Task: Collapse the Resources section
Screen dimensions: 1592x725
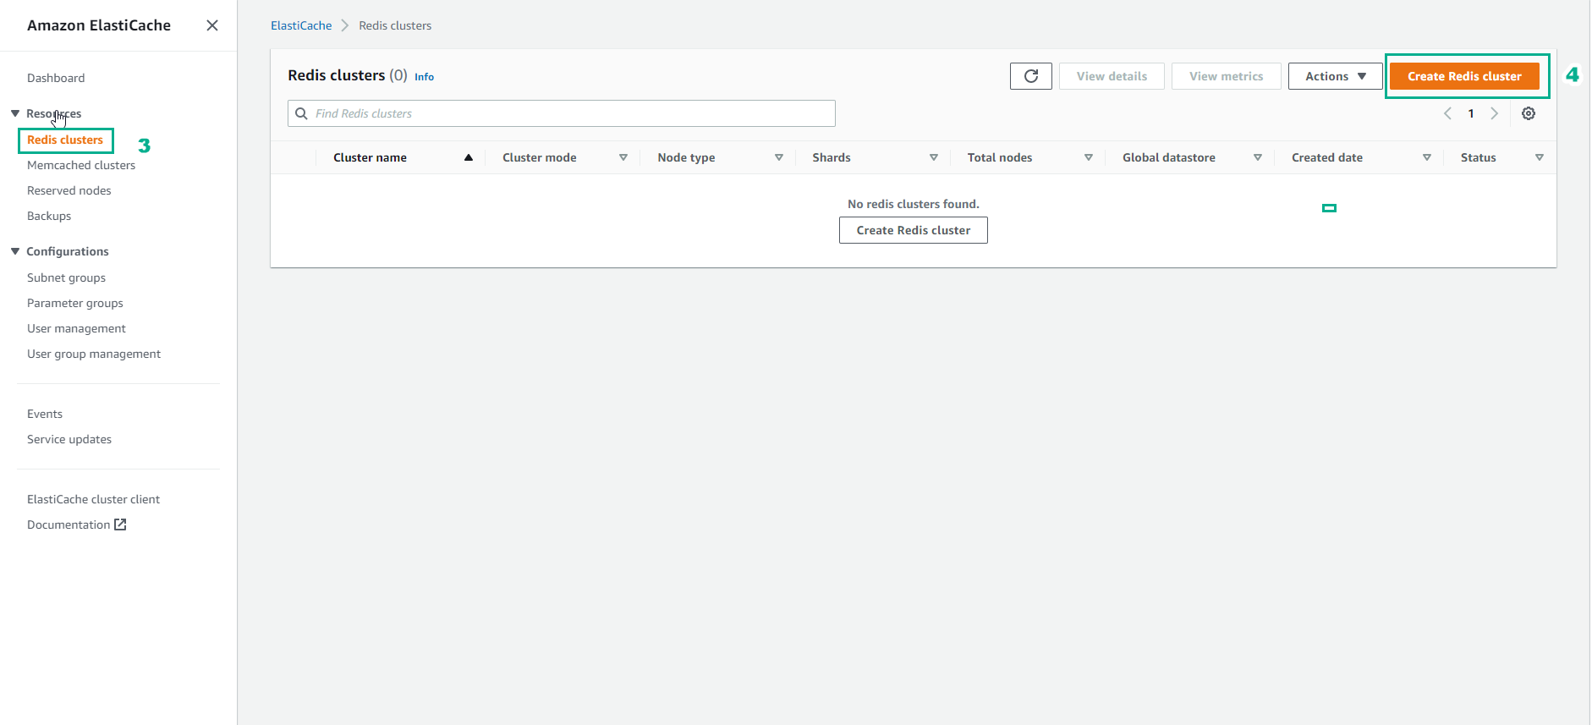Action: pos(15,113)
